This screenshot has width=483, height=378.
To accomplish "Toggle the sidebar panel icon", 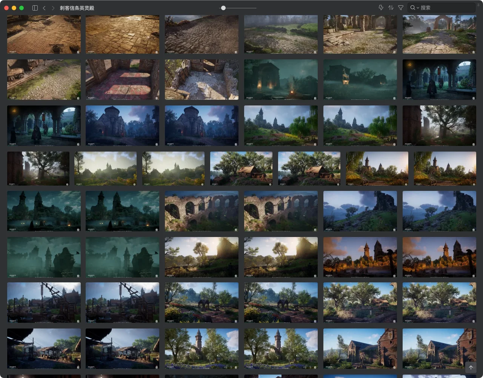I will tap(35, 8).
